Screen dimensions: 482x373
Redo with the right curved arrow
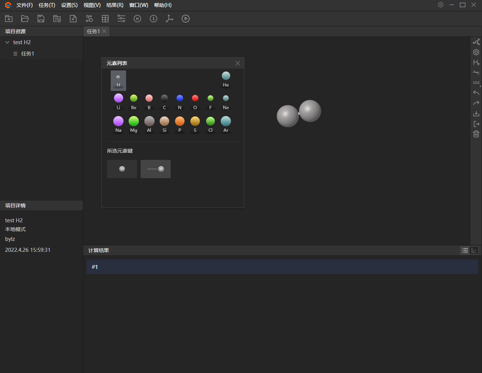tap(476, 103)
